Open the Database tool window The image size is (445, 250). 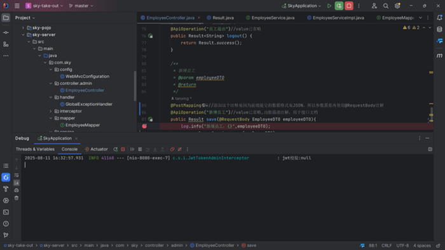click(x=439, y=29)
